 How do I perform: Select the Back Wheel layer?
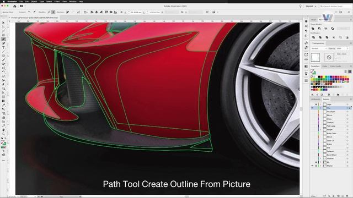331,155
